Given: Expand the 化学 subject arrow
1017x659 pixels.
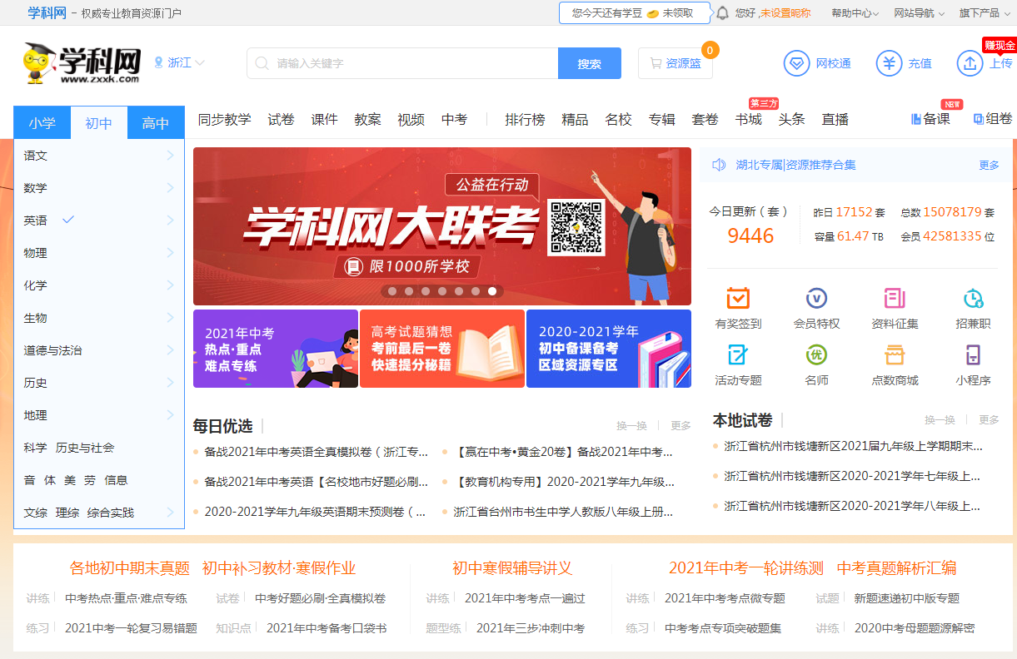Looking at the screenshot, I should click(x=170, y=285).
